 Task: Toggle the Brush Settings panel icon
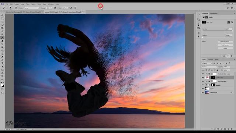(16, 8)
